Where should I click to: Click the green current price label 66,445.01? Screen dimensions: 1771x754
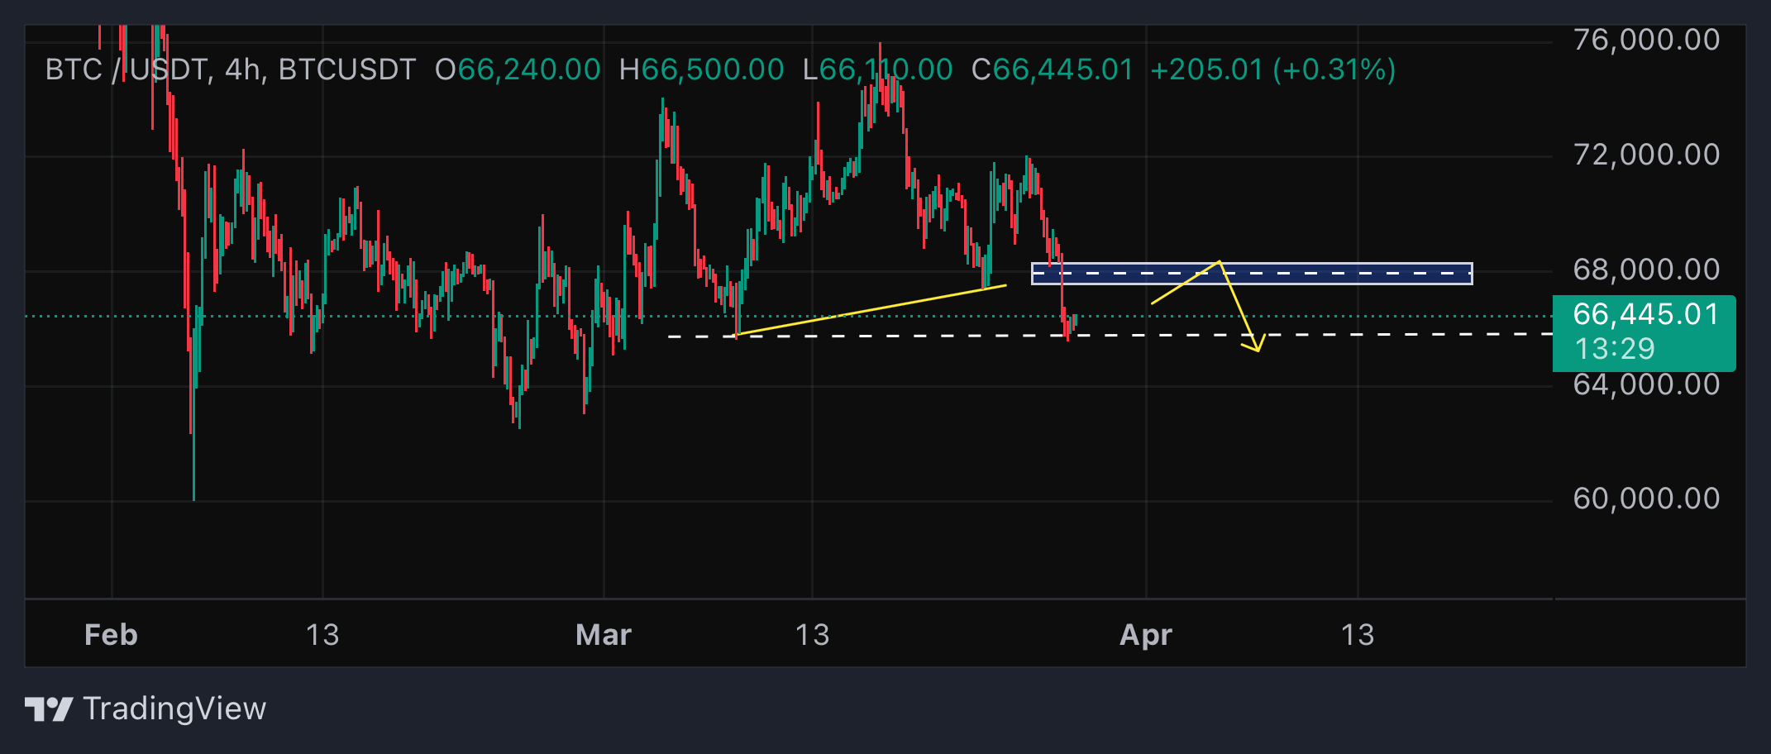tap(1644, 315)
